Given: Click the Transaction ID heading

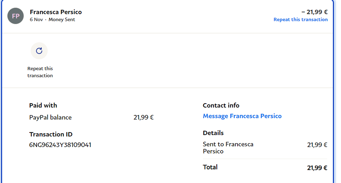Looking at the screenshot, I should pyautogui.click(x=51, y=134).
